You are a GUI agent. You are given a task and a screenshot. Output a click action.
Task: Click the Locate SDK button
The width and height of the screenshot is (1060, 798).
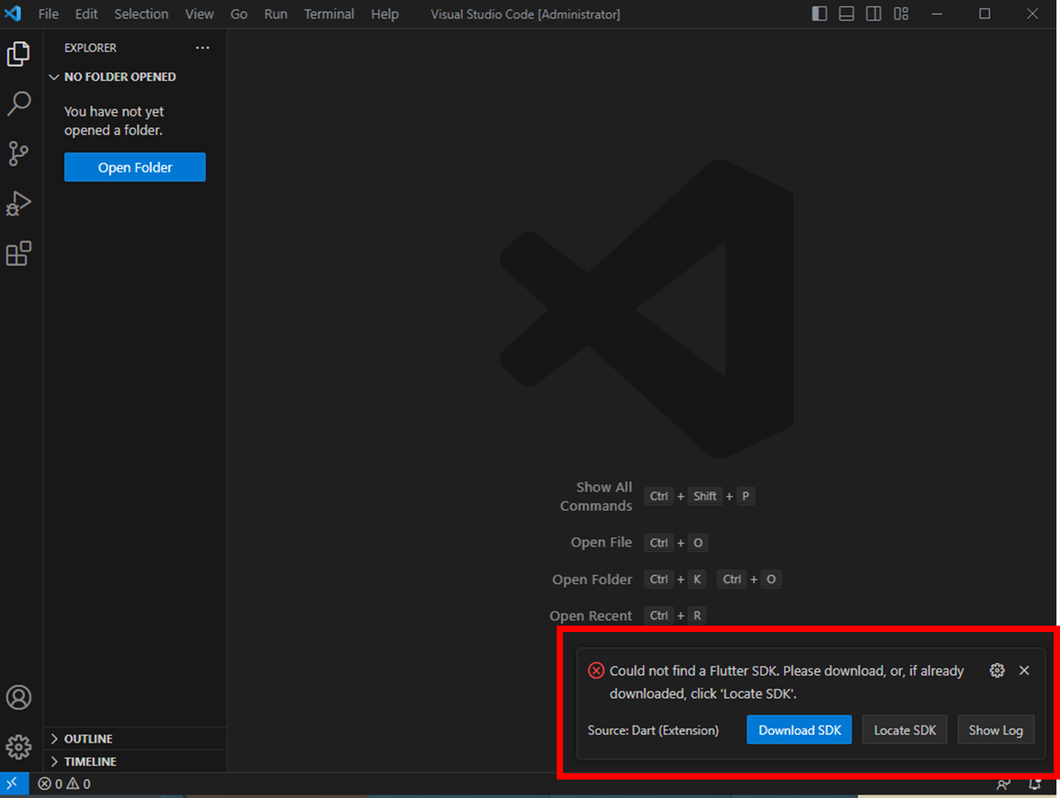pos(905,730)
